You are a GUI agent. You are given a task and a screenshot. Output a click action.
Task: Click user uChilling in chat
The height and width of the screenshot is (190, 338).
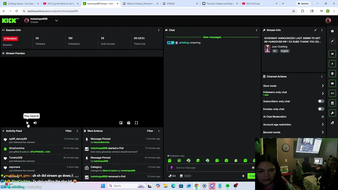tap(184, 43)
